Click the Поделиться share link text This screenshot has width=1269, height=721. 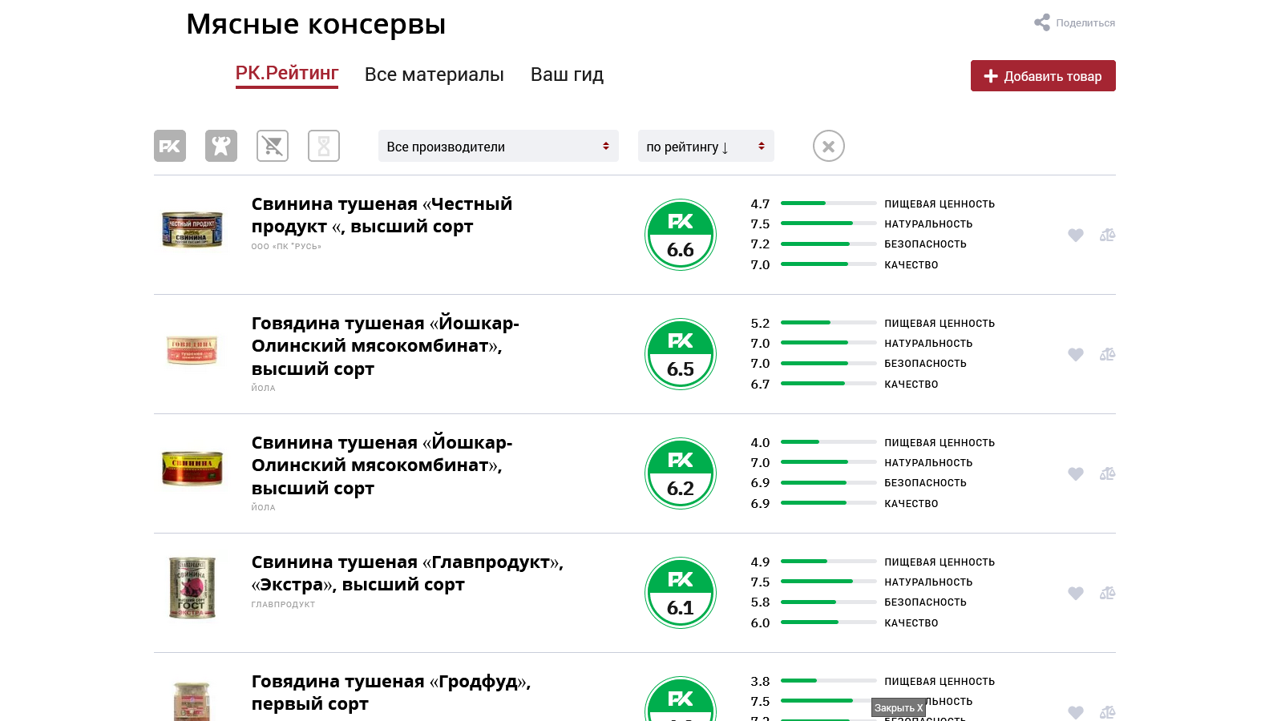click(1085, 23)
